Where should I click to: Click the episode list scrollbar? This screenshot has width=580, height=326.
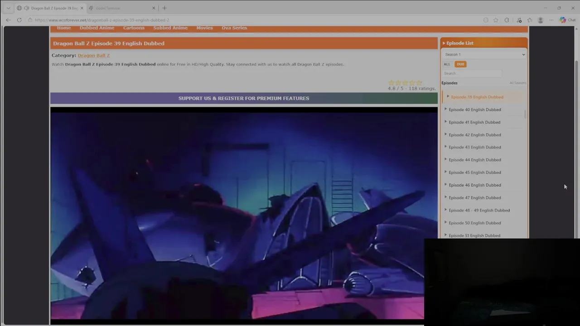point(525,114)
